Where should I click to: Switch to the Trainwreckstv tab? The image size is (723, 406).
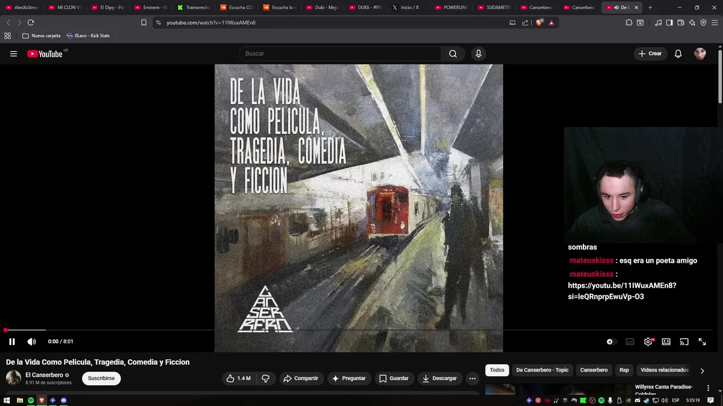point(193,7)
